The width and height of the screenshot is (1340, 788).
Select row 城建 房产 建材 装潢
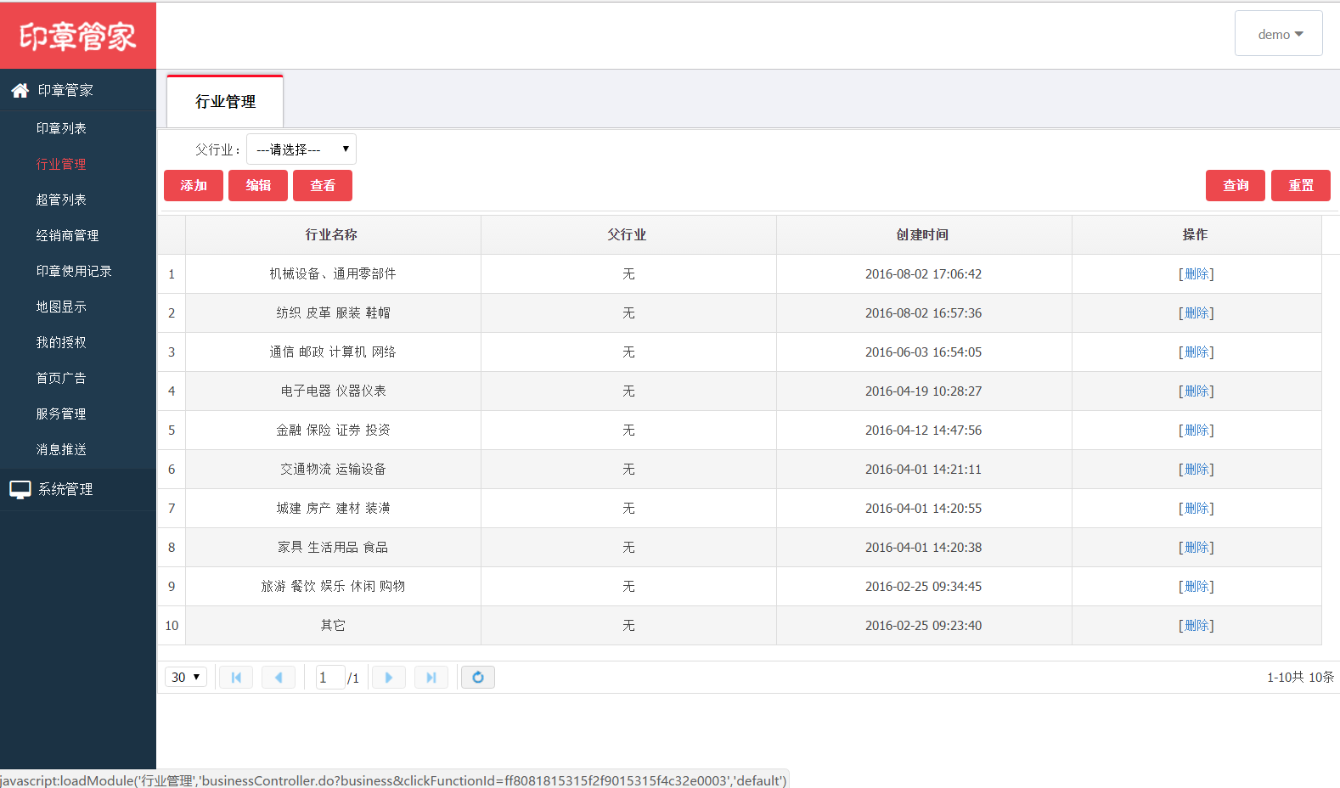point(739,508)
